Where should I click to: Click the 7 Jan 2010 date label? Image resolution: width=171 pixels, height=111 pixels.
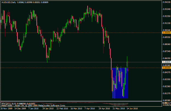point(33,109)
